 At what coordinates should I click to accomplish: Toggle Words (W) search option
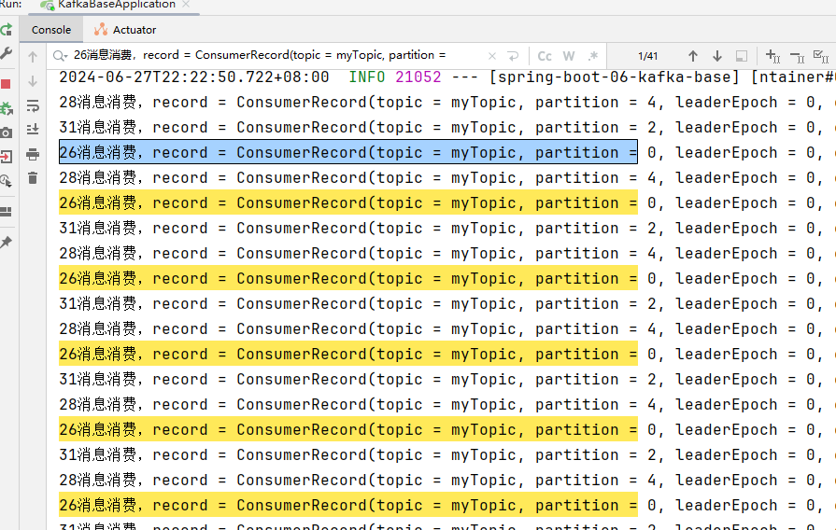[569, 56]
